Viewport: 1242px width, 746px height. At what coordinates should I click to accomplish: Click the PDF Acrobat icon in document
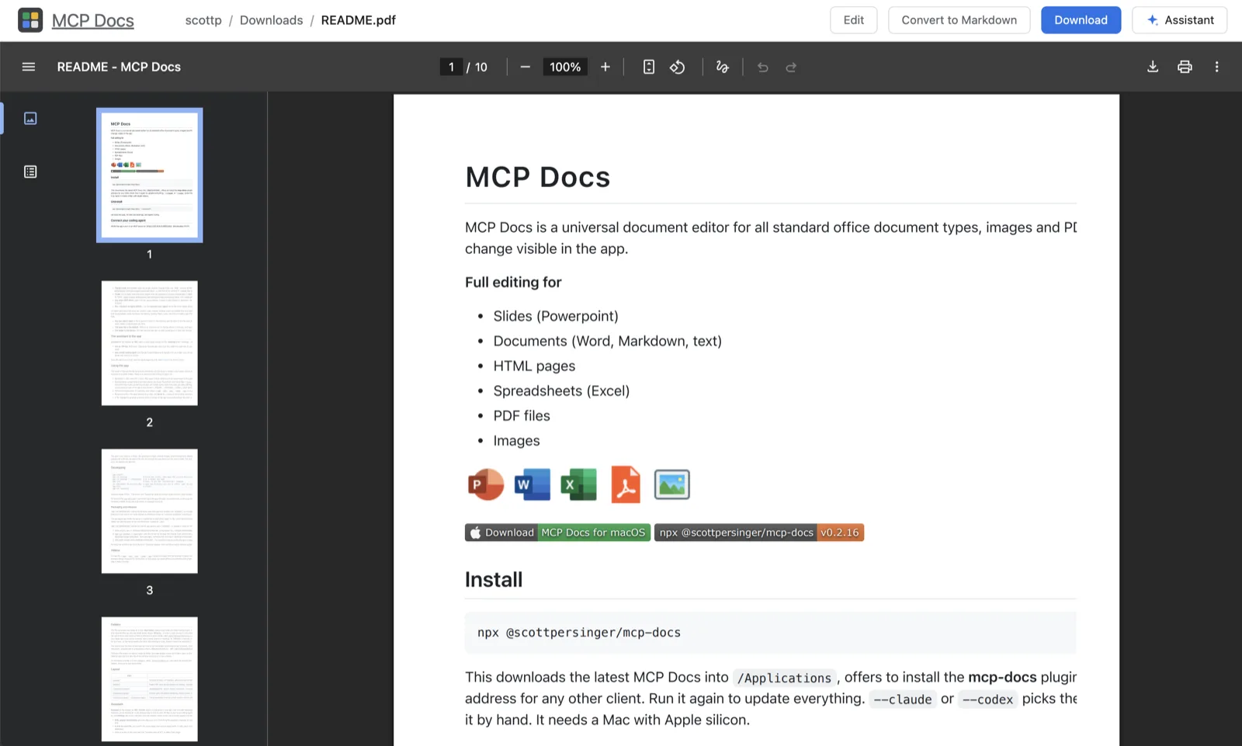point(626,484)
